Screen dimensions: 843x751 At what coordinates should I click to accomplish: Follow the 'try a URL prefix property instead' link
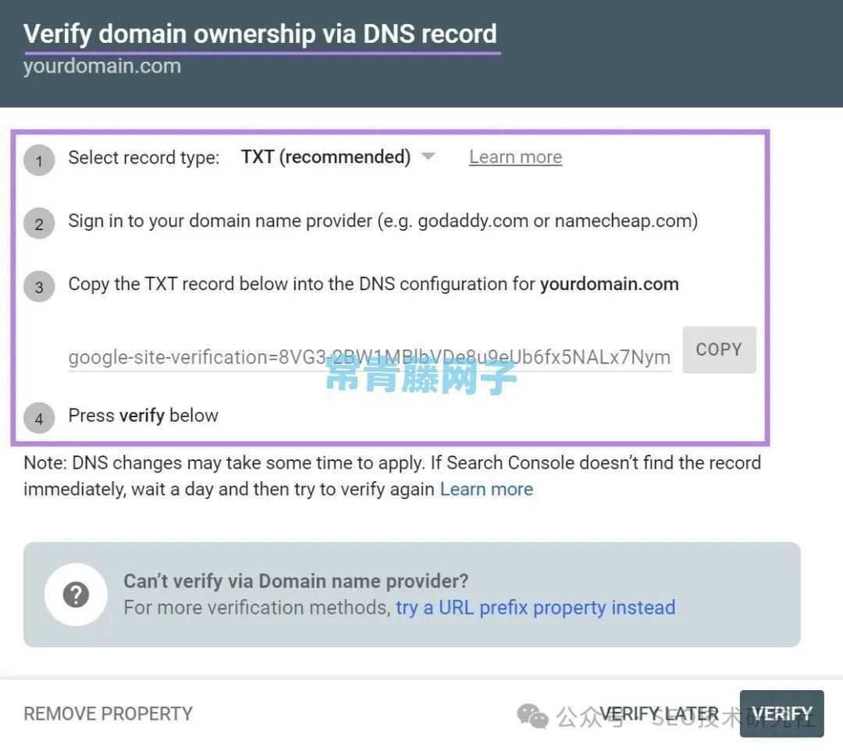pyautogui.click(x=535, y=608)
